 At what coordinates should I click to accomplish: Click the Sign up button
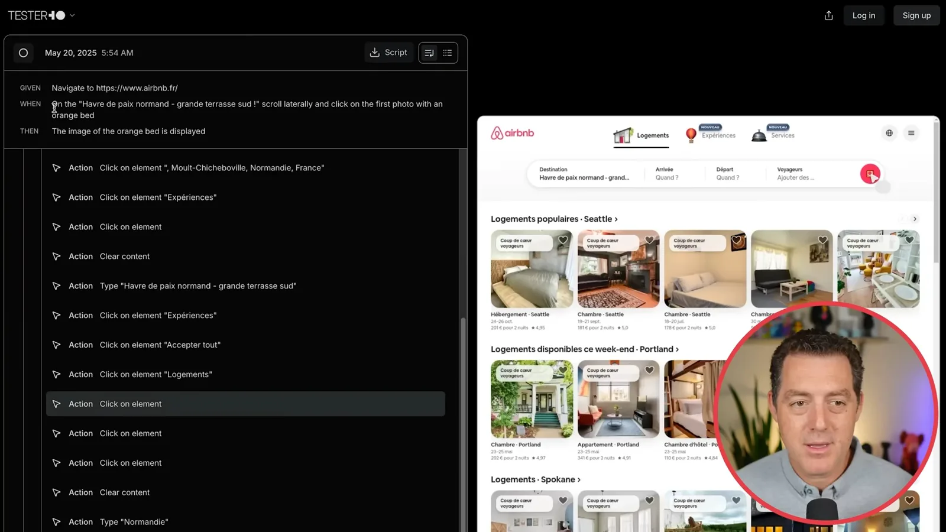916,15
